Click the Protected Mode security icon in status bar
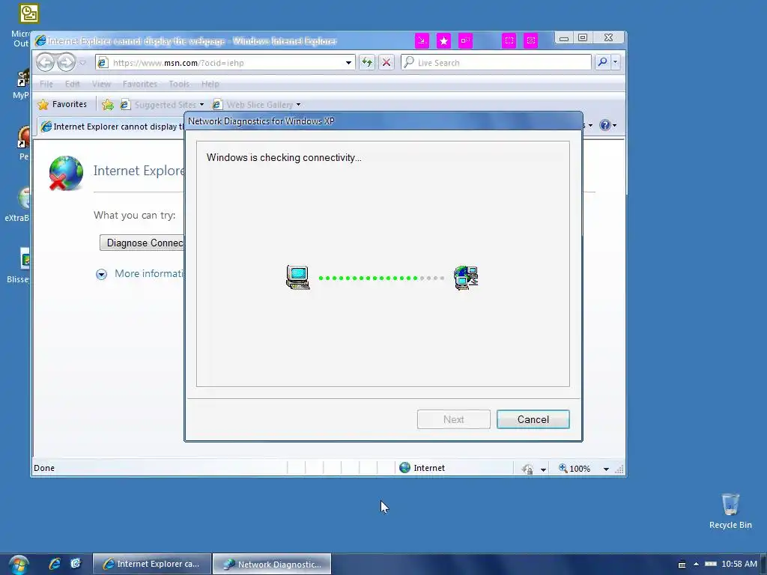 click(527, 469)
